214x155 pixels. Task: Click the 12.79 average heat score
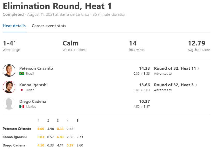[x=196, y=43]
